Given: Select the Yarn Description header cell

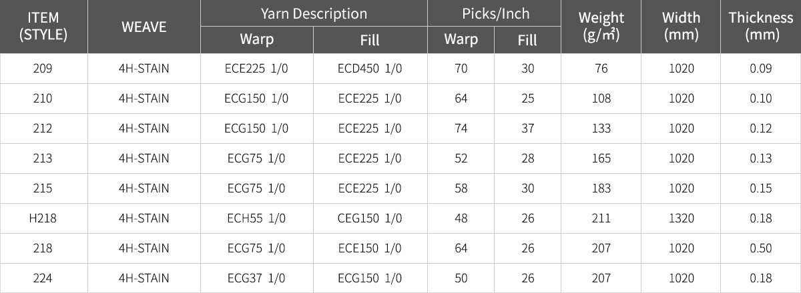Looking at the screenshot, I should point(314,13).
